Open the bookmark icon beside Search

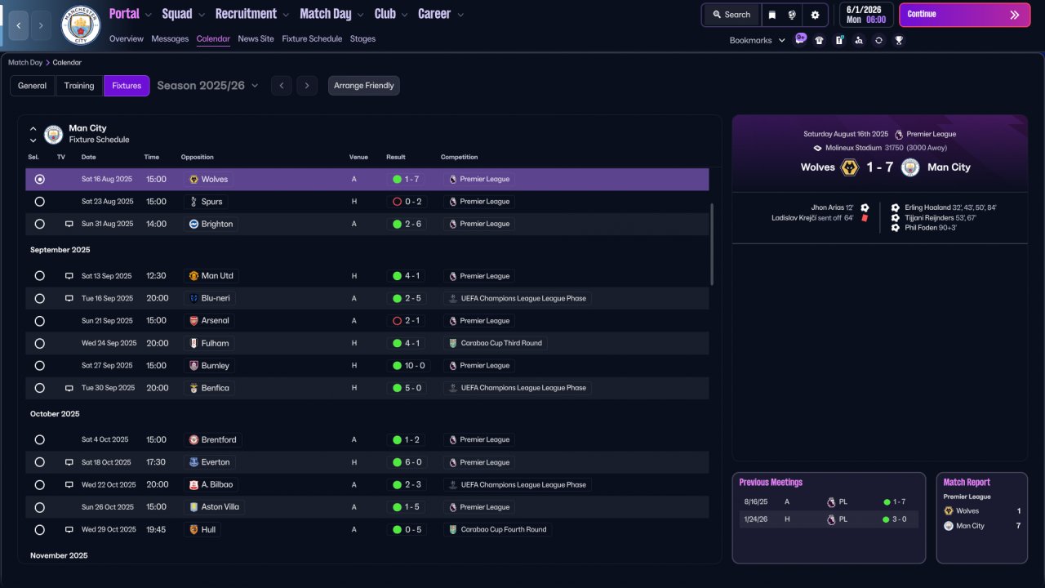(x=772, y=15)
